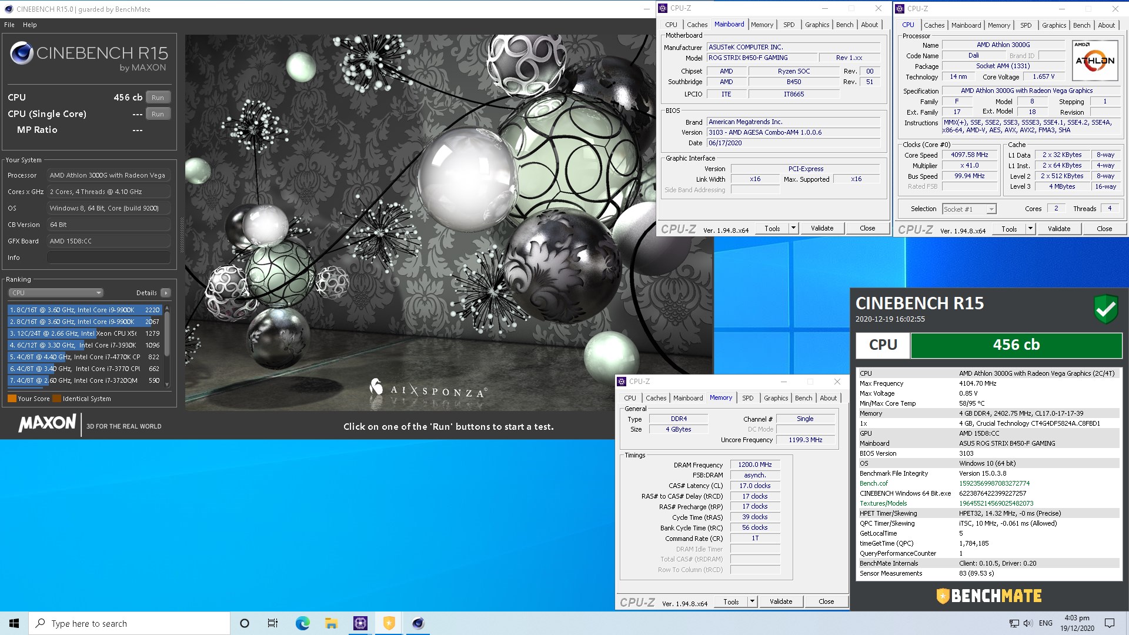This screenshot has width=1129, height=635.
Task: Open the Help menu in Cinebench
Action: click(x=30, y=25)
